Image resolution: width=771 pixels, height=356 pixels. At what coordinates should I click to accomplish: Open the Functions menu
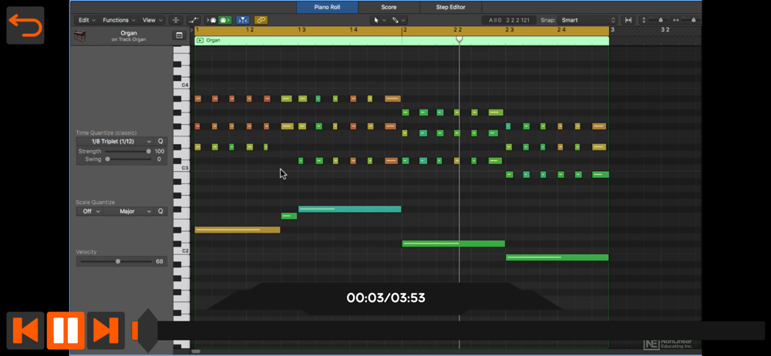click(118, 20)
